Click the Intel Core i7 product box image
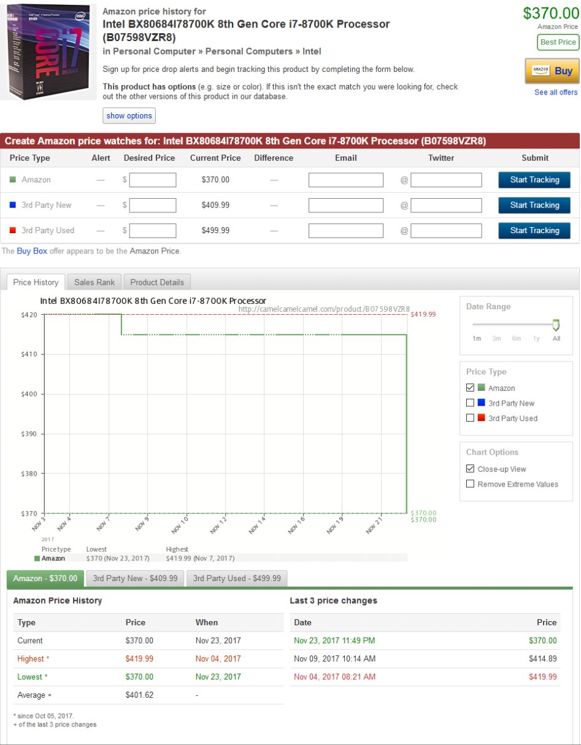The image size is (581, 745). (x=48, y=52)
